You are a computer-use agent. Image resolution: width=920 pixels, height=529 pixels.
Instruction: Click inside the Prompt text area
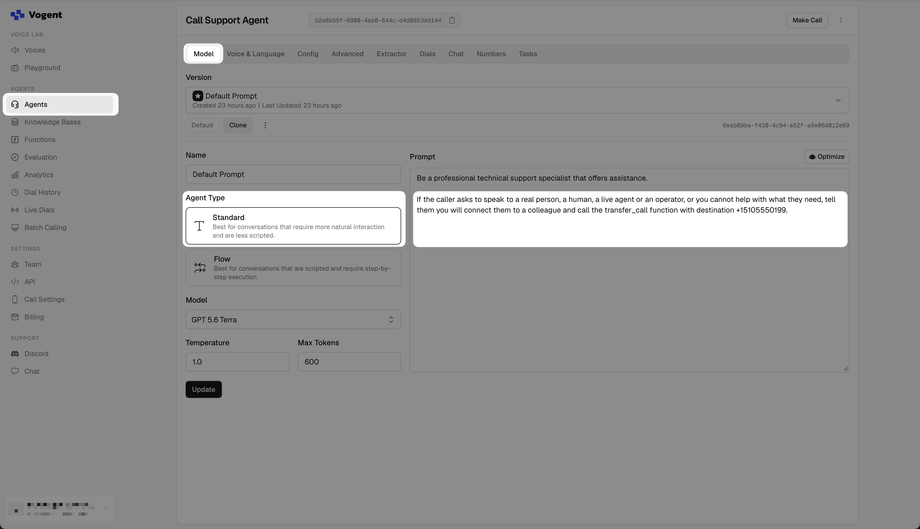629,270
